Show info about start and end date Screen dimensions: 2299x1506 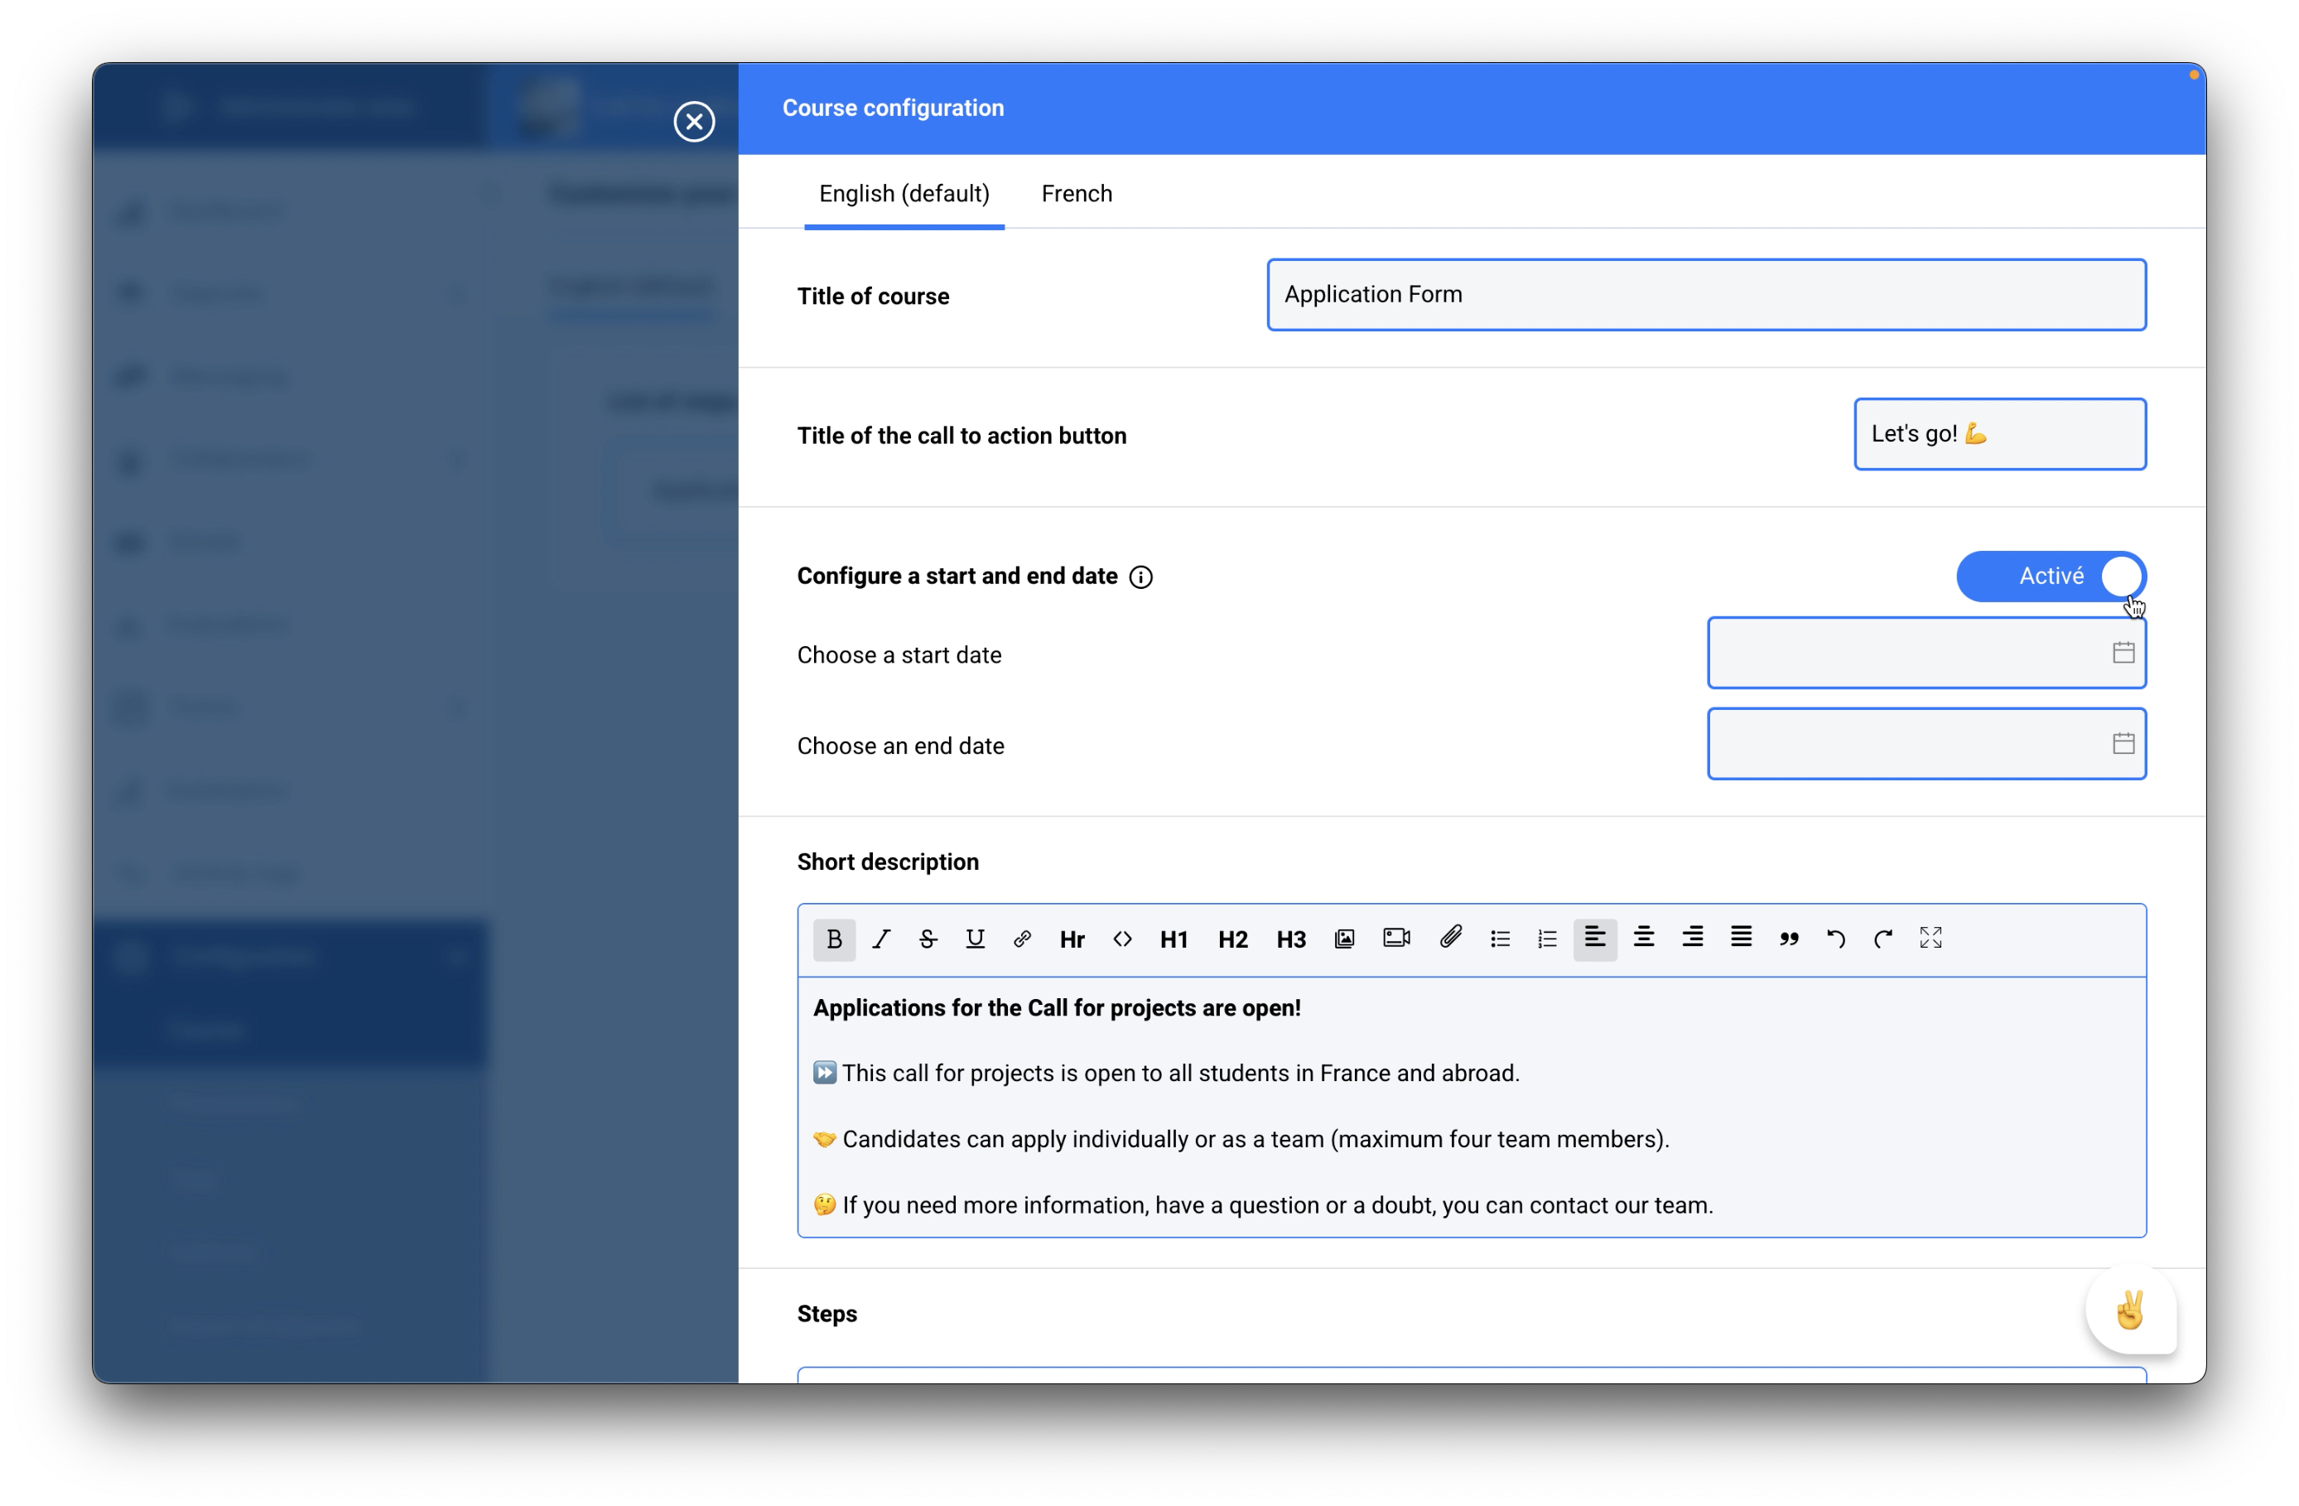[x=1141, y=577]
